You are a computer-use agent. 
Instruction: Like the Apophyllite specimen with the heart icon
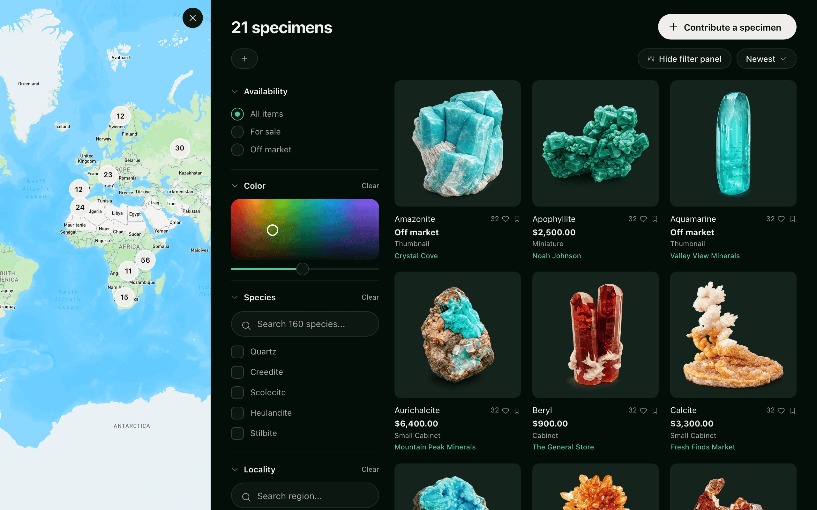point(643,219)
